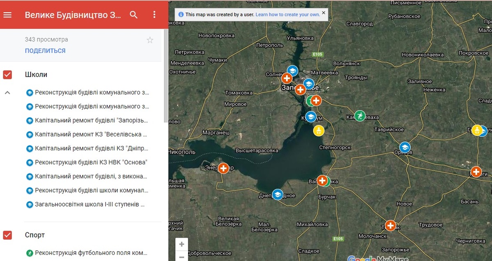This screenshot has width=492, height=261.
Task: Click the ПОДЕЛИТЬСЯ share link
Action: [x=45, y=51]
